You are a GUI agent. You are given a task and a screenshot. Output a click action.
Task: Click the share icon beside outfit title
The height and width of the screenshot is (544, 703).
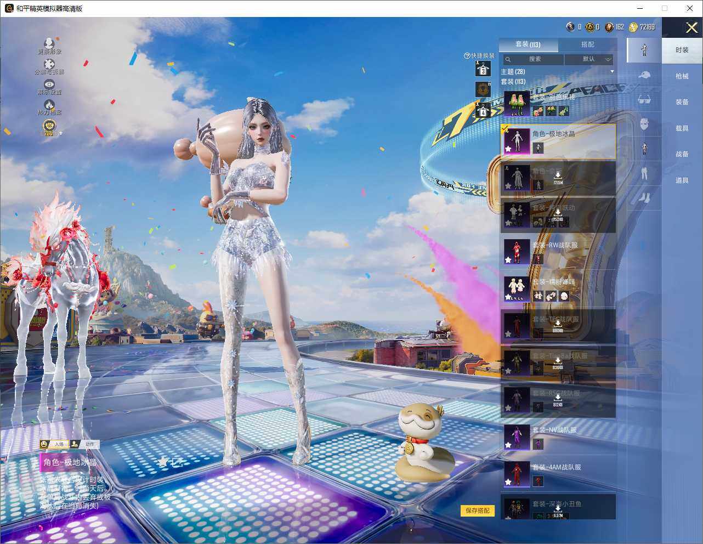point(176,463)
